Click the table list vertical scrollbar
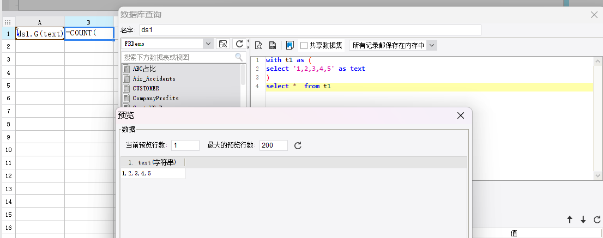Screen dimensions: 603x238 243,74
